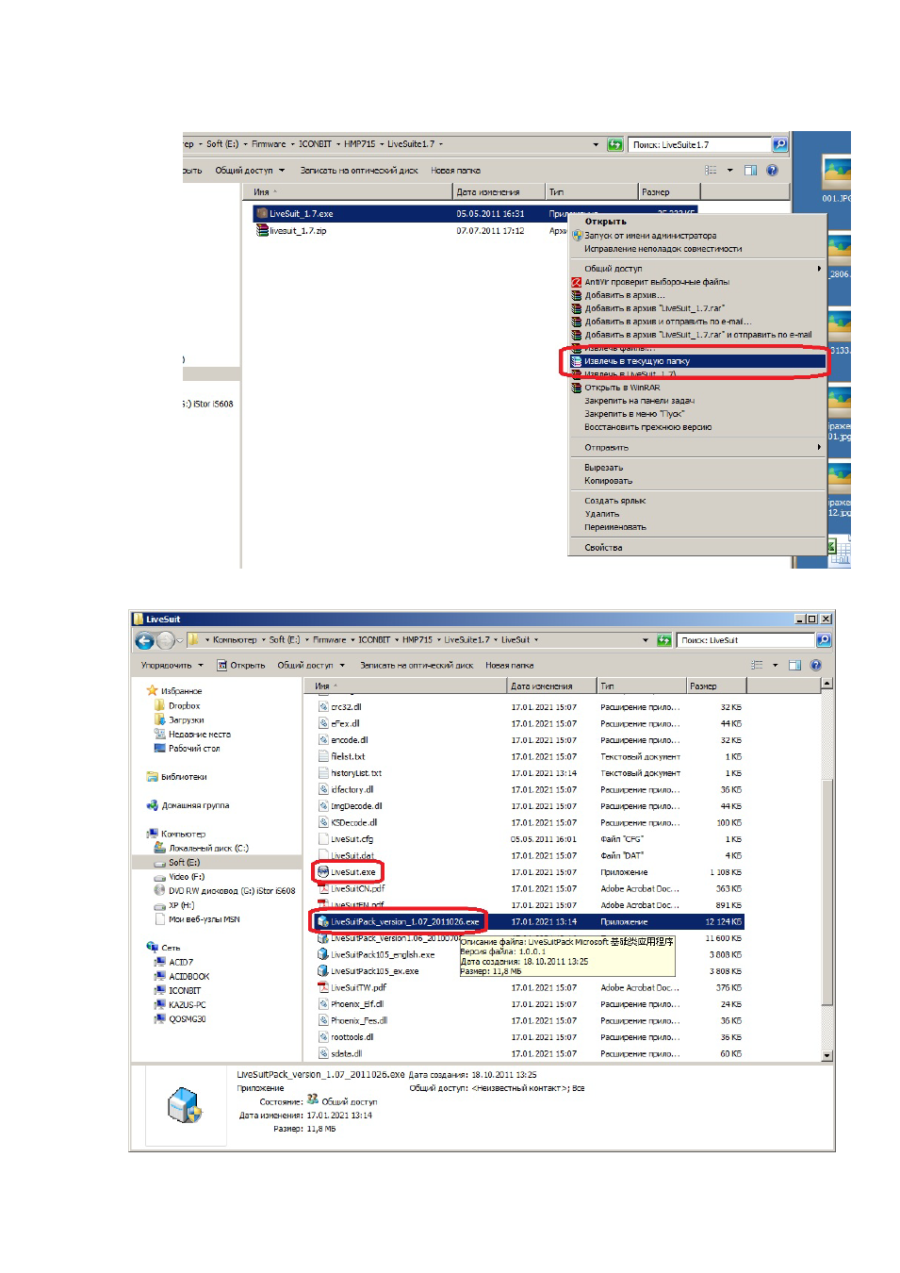Toggle preview pane icon in top window toolbar
This screenshot has height=1273, width=900.
click(x=751, y=171)
